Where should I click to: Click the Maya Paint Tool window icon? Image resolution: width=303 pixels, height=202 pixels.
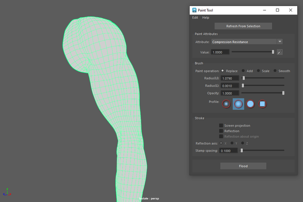click(x=194, y=10)
